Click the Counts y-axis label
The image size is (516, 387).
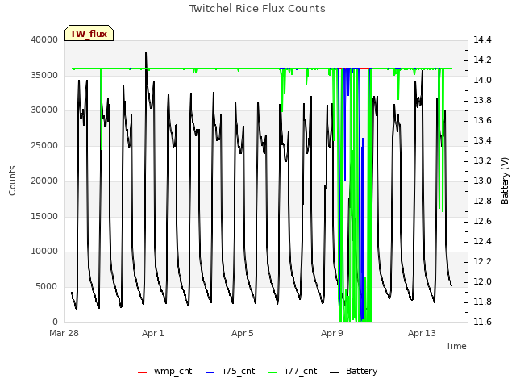12,181
